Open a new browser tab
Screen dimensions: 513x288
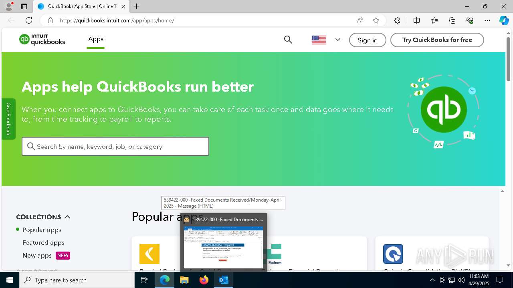point(137,6)
